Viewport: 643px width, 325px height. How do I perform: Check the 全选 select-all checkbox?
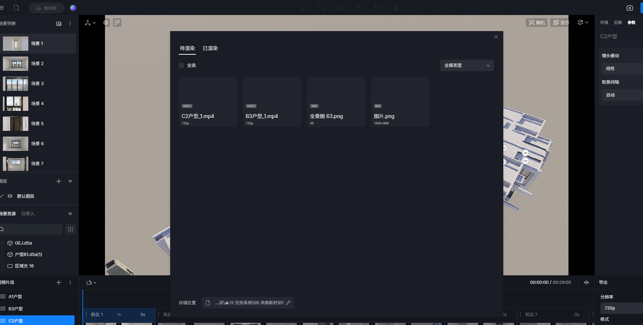pos(181,65)
